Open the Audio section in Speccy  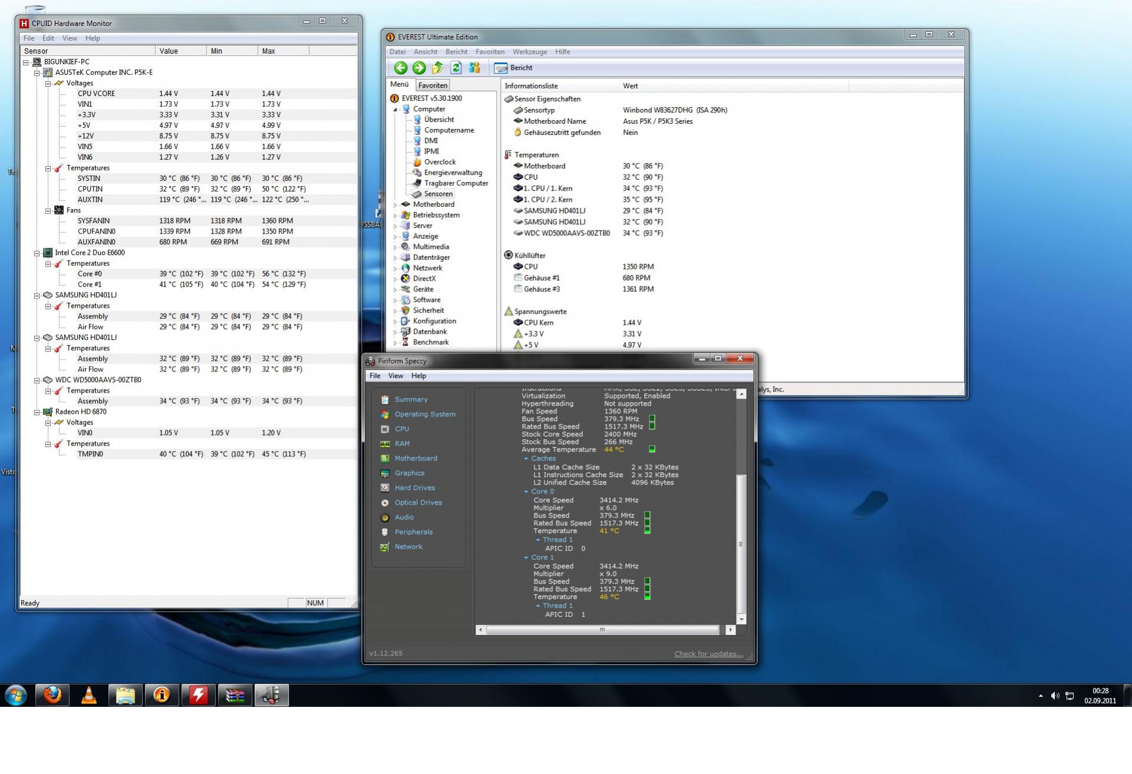tap(404, 518)
